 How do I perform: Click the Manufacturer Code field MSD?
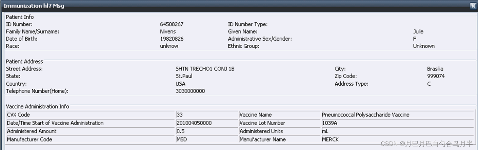click(207, 139)
